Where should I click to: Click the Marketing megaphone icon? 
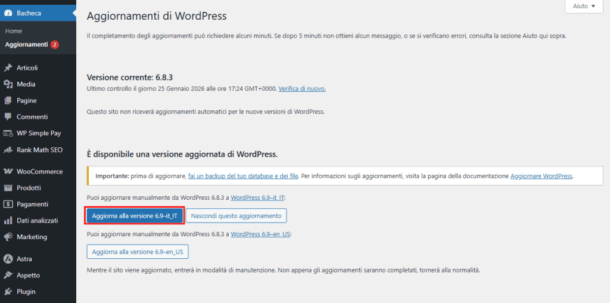click(8, 237)
